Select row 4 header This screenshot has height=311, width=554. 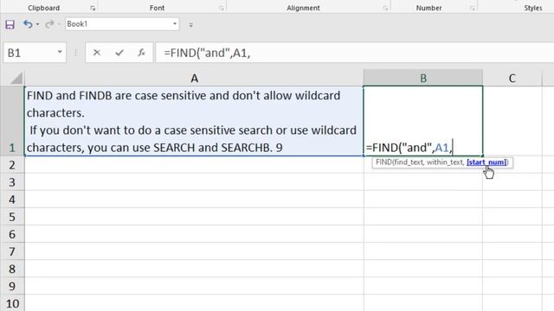[x=12, y=200]
